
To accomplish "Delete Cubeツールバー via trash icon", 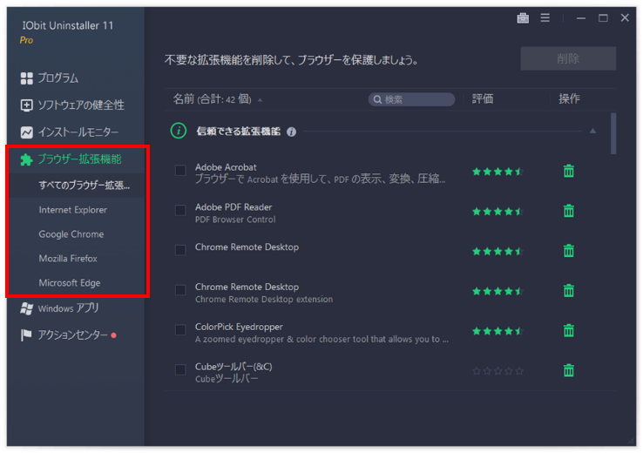I will [569, 370].
